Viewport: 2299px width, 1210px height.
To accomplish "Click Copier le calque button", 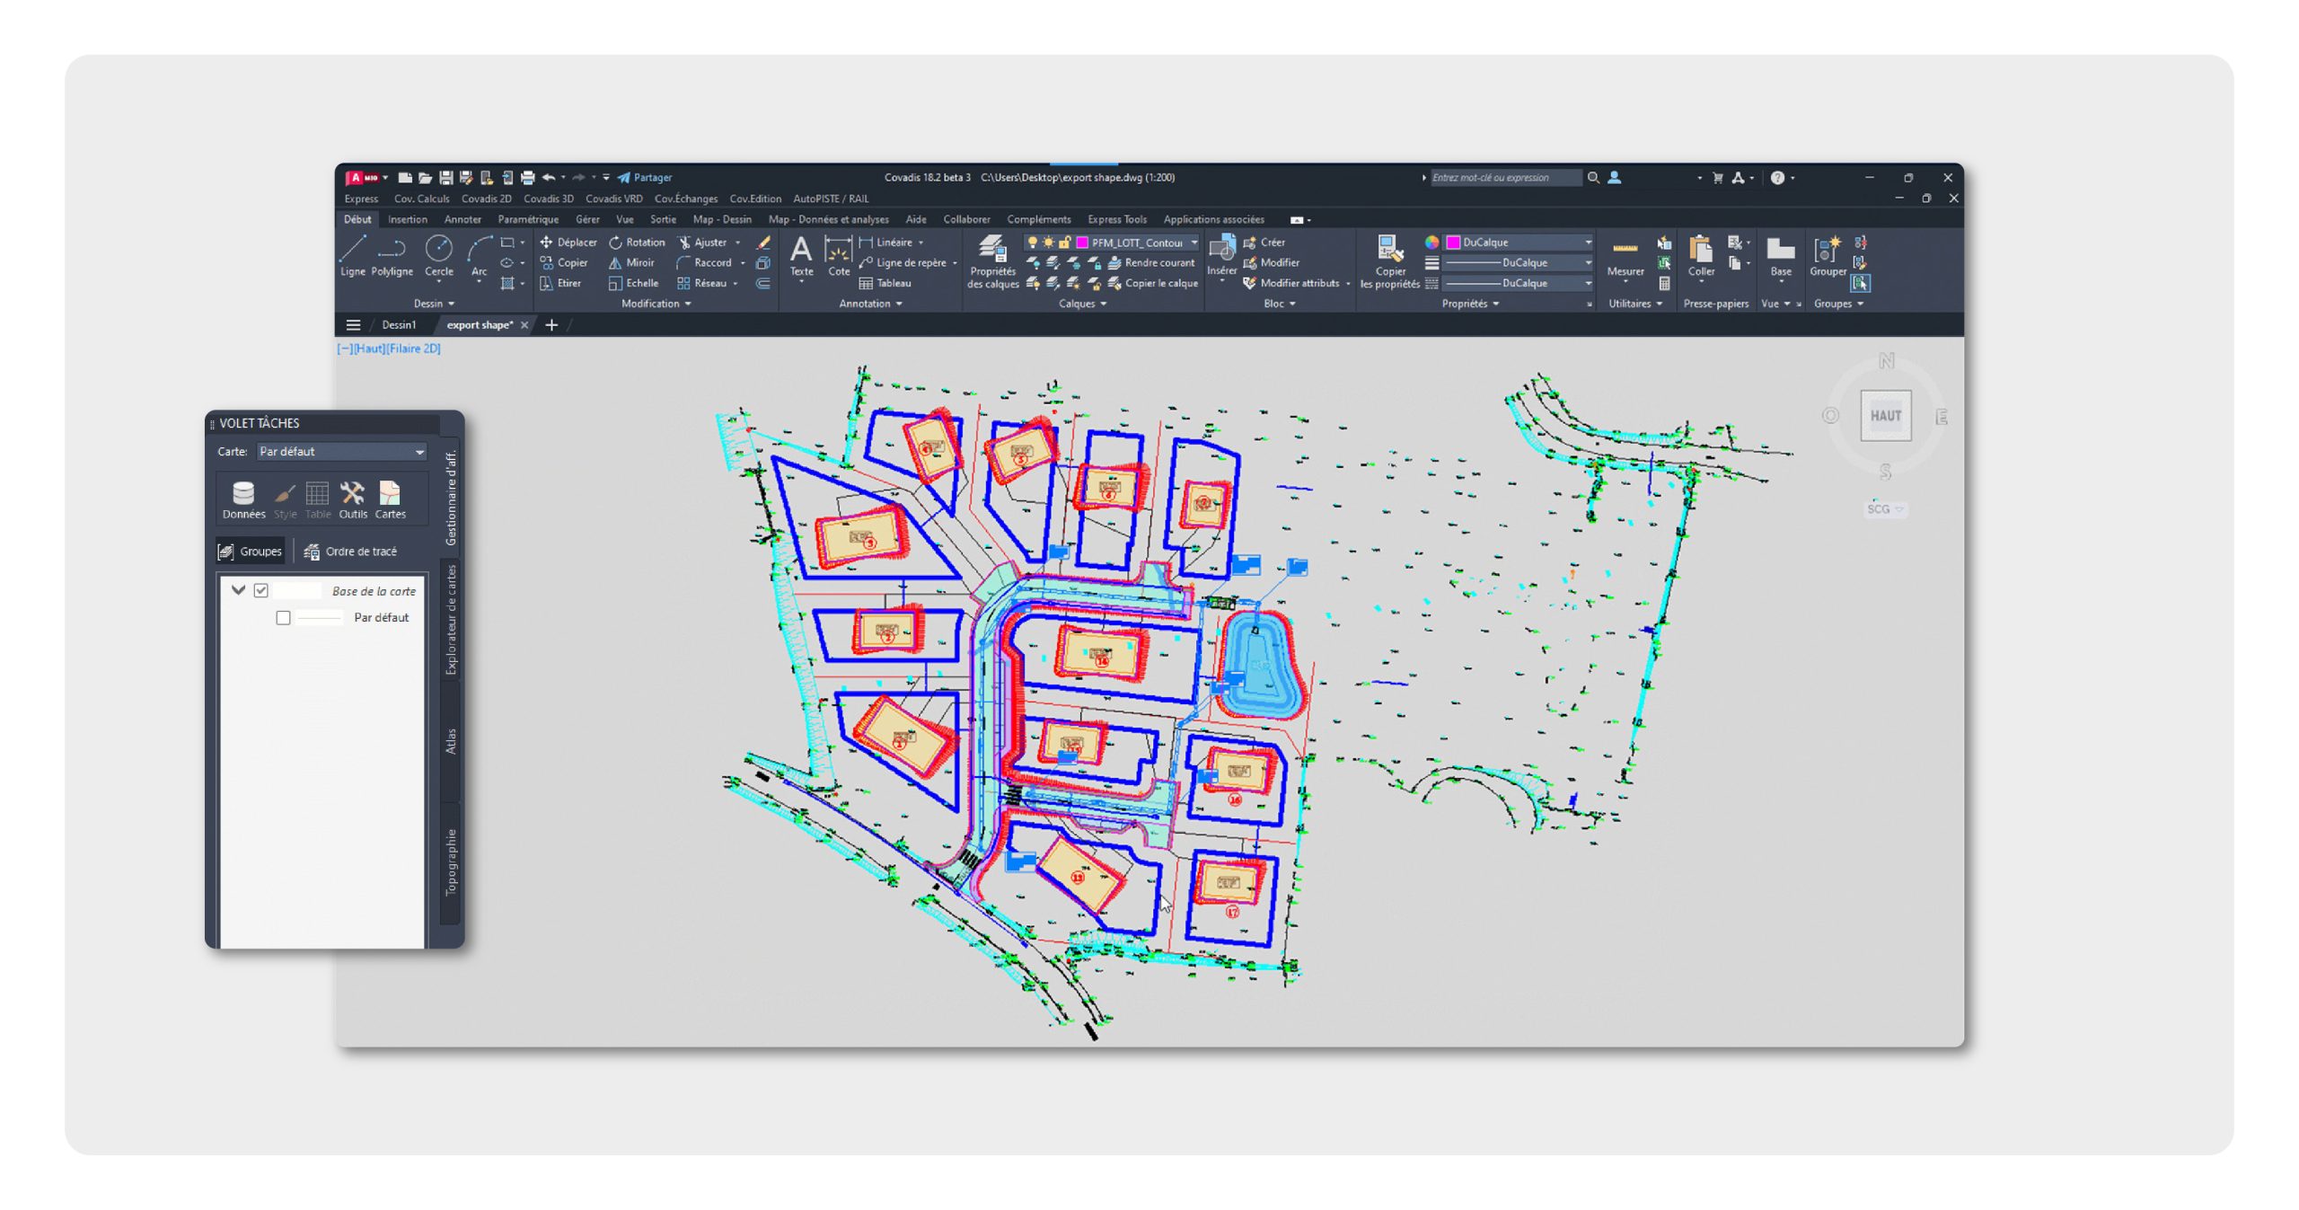I will pos(1153,283).
